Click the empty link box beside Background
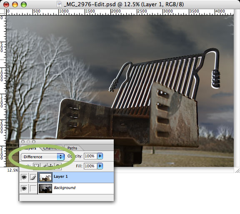This screenshot has height=214, width=240. coord(33,188)
